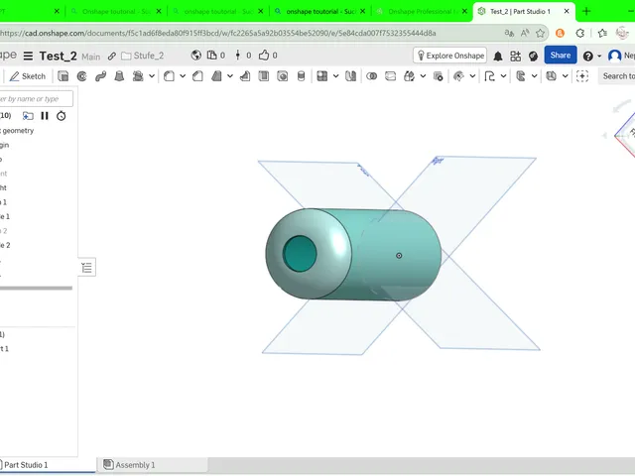Click the cylinder-shaped thread tool icon

click(301, 76)
